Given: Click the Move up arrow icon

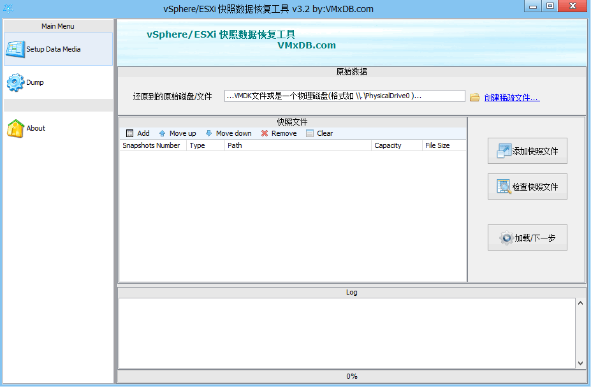Looking at the screenshot, I should tap(162, 133).
